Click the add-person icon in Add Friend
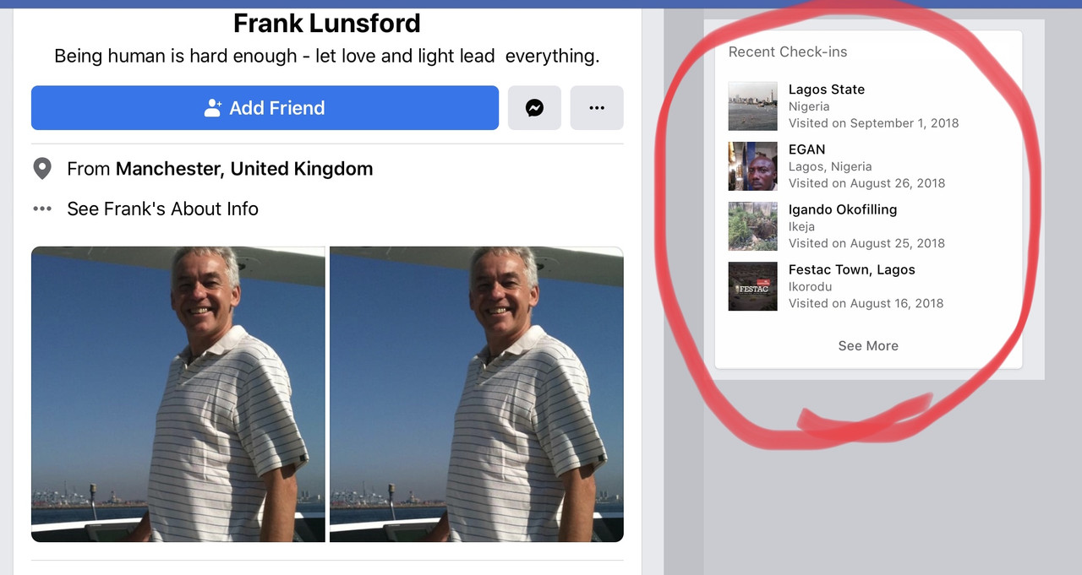 click(x=213, y=108)
